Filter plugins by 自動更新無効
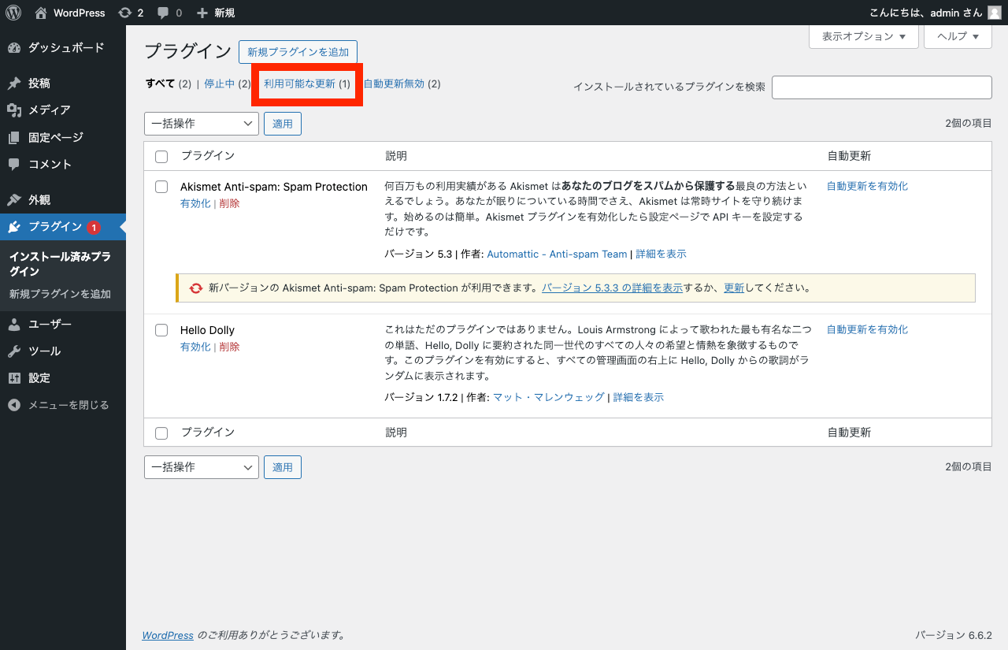Viewport: 1008px width, 650px height. click(394, 84)
